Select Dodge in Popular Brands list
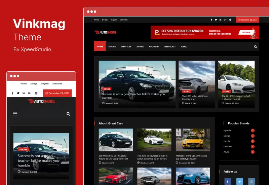269x185 pixels. 226,136
